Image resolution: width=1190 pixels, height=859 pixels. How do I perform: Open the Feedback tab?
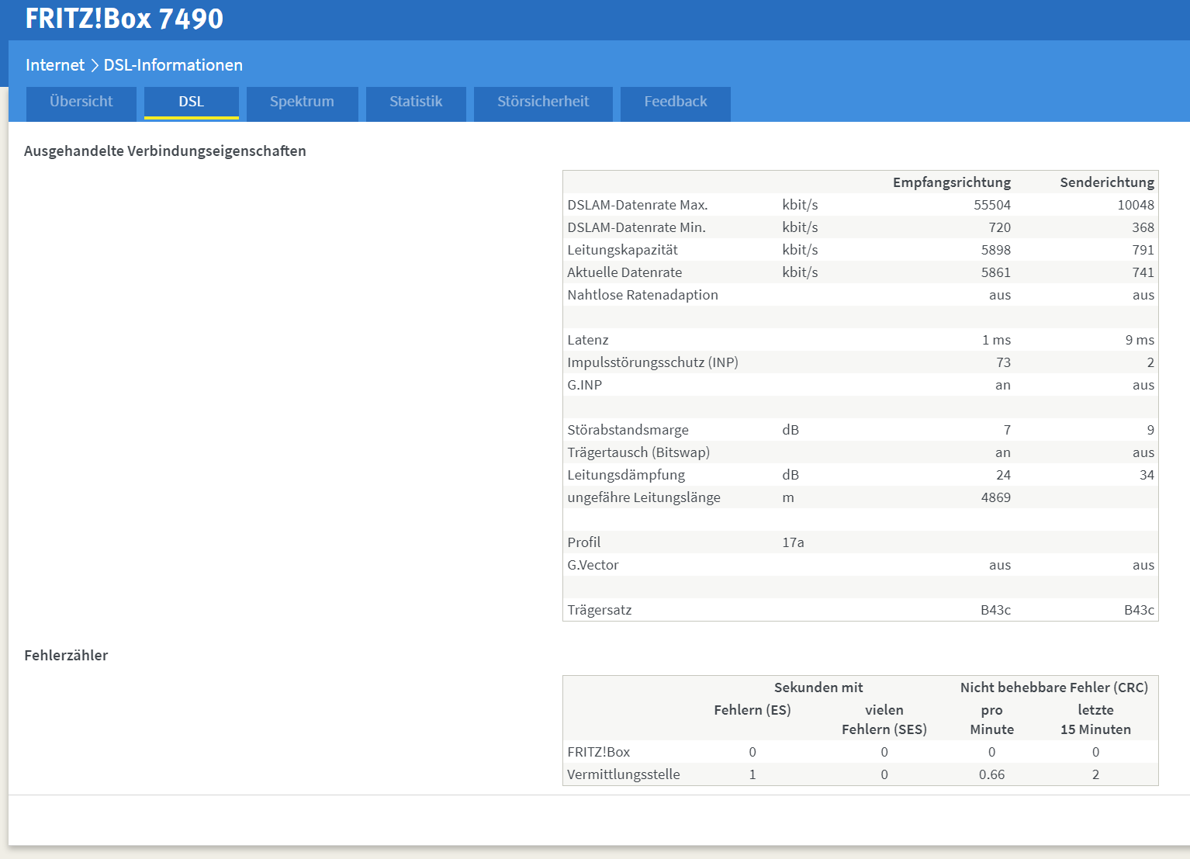tap(676, 102)
